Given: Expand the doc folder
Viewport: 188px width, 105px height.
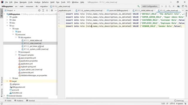Looking at the screenshot, I should (7, 23).
